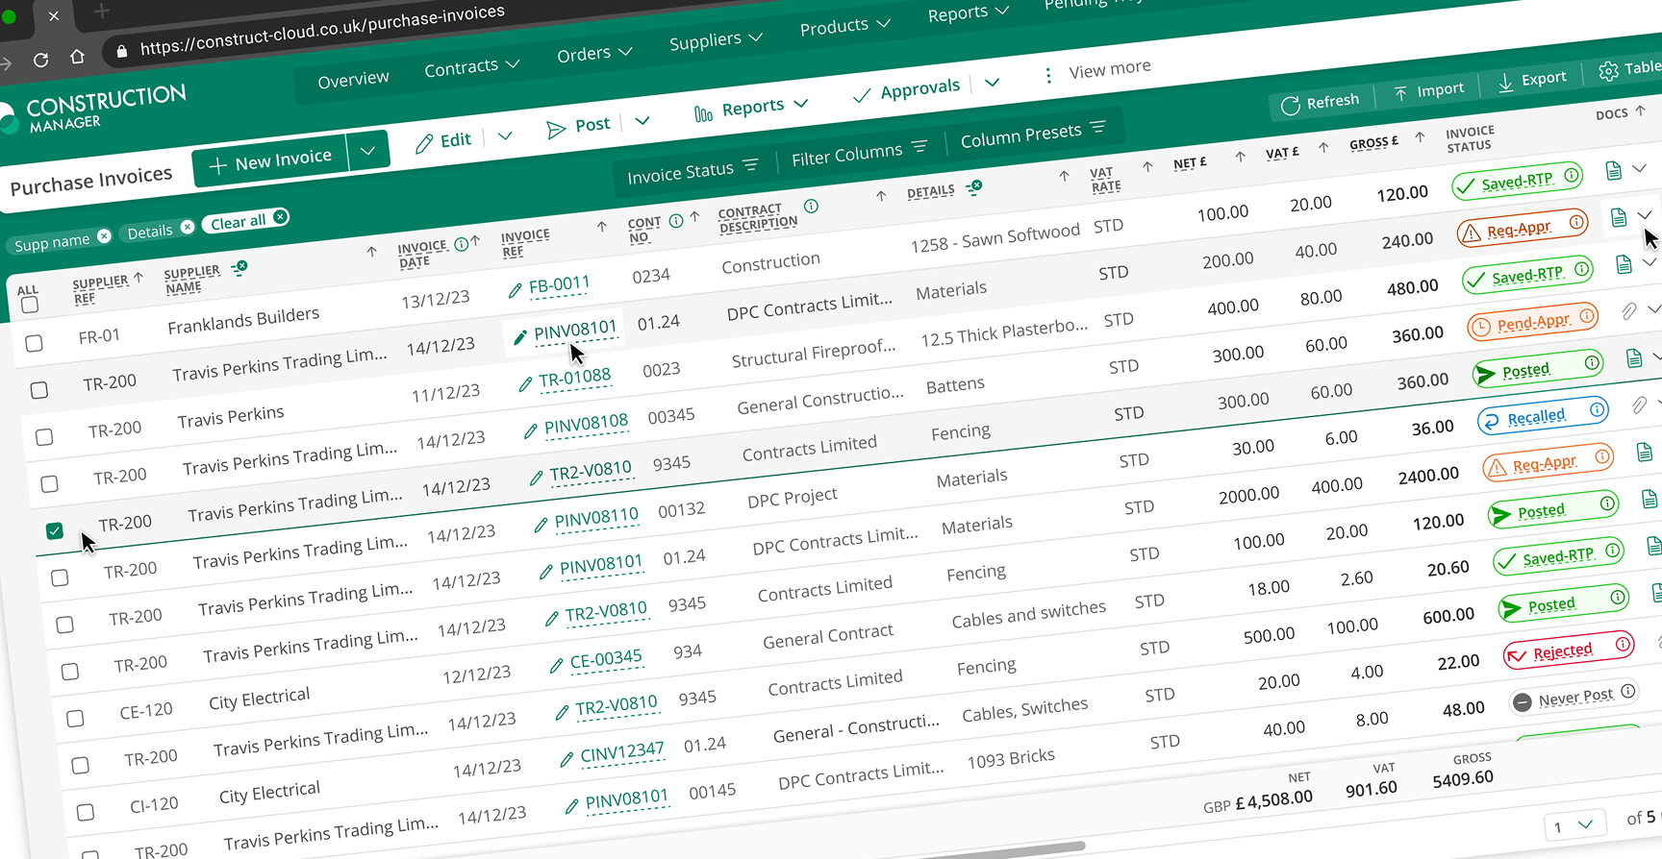Open the Suppliers menu
The width and height of the screenshot is (1662, 859).
[716, 39]
